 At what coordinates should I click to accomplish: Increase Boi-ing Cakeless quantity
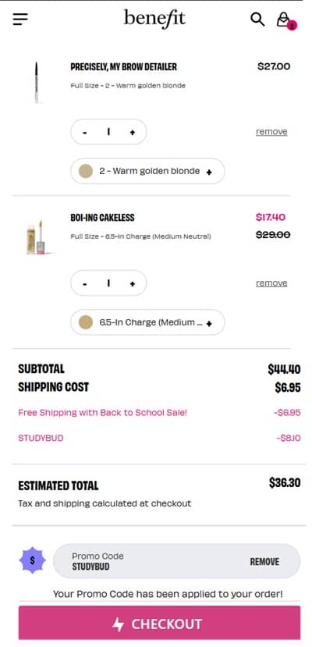coord(133,283)
